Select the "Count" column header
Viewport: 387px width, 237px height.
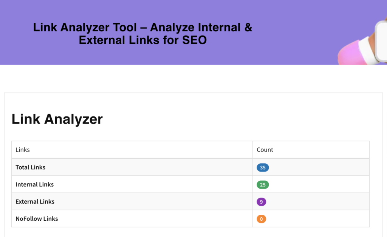(x=265, y=150)
